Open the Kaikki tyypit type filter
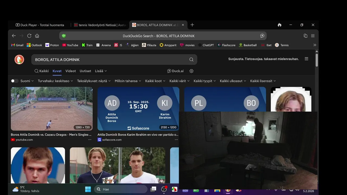The width and height of the screenshot is (347, 195). pos(205,81)
